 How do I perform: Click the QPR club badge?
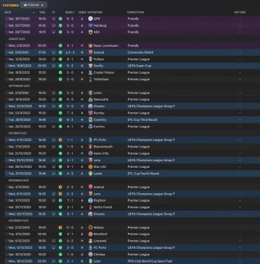click(90, 19)
